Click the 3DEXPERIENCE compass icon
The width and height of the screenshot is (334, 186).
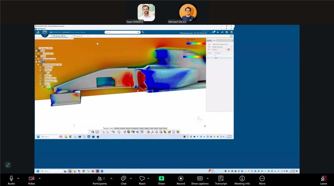(45, 33)
